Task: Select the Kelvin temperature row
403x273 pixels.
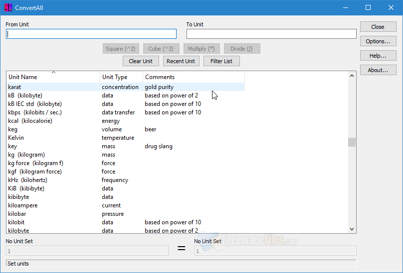Action: pos(126,138)
